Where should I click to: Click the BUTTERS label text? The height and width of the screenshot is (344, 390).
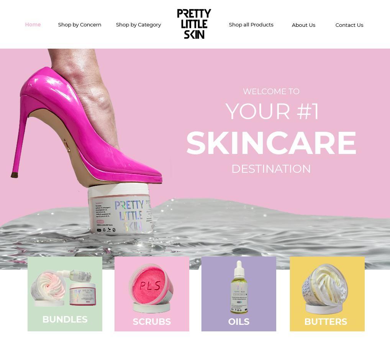326,321
